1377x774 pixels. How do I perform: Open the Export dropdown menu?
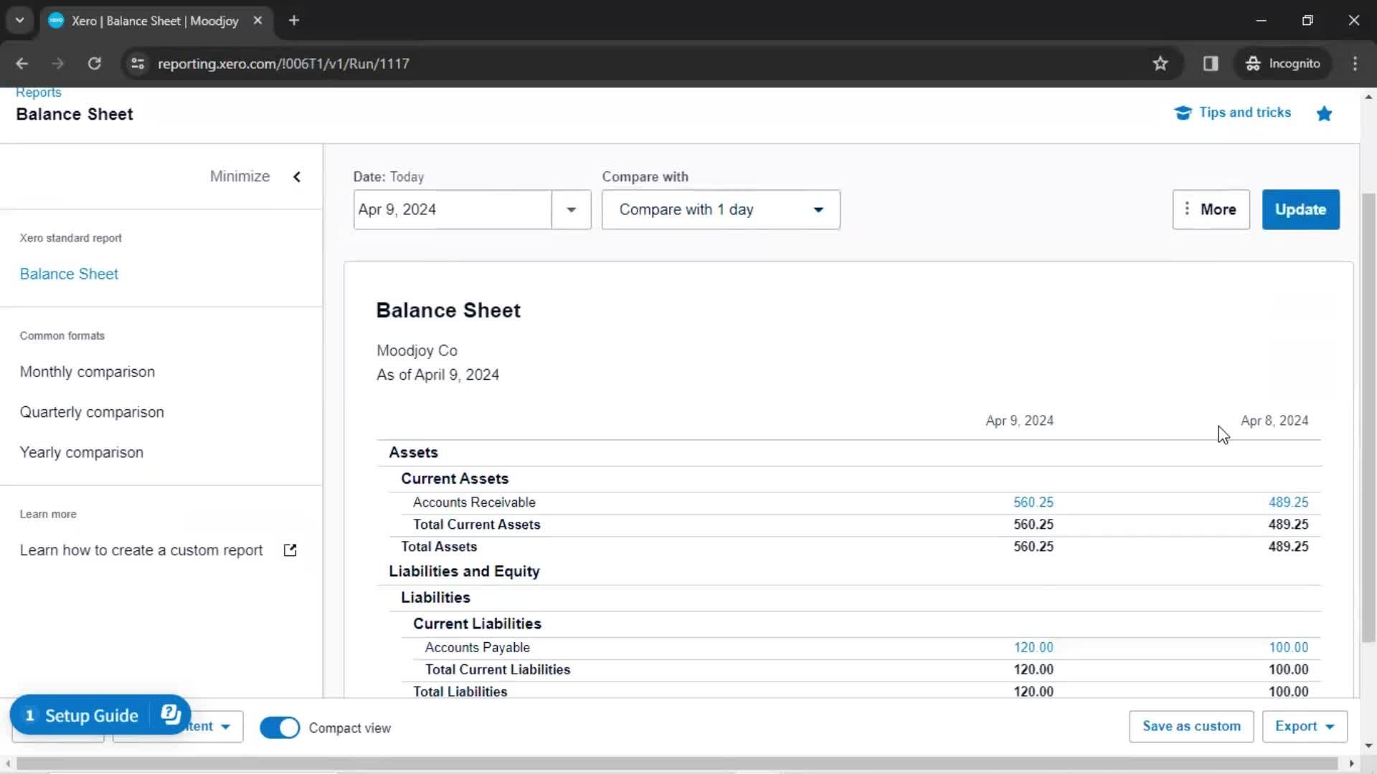point(1305,727)
